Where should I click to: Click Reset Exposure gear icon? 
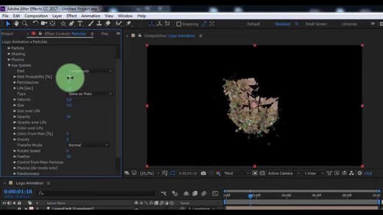360,173
